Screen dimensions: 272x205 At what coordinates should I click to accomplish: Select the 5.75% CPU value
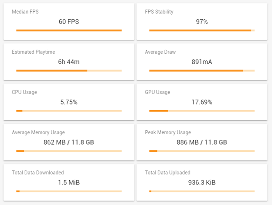point(69,102)
